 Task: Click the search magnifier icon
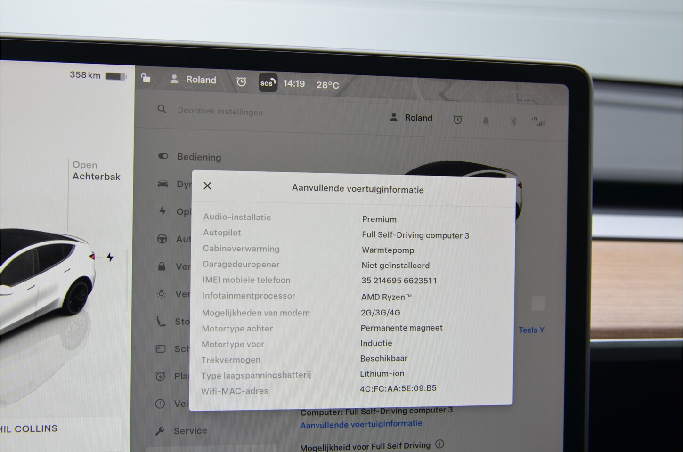162,109
